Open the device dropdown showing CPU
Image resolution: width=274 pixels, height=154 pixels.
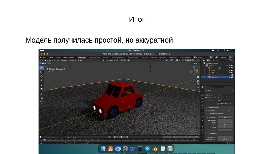tap(225, 101)
